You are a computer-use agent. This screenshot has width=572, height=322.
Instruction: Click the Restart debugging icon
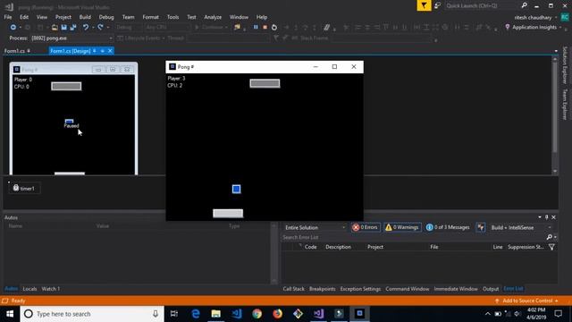pos(274,28)
